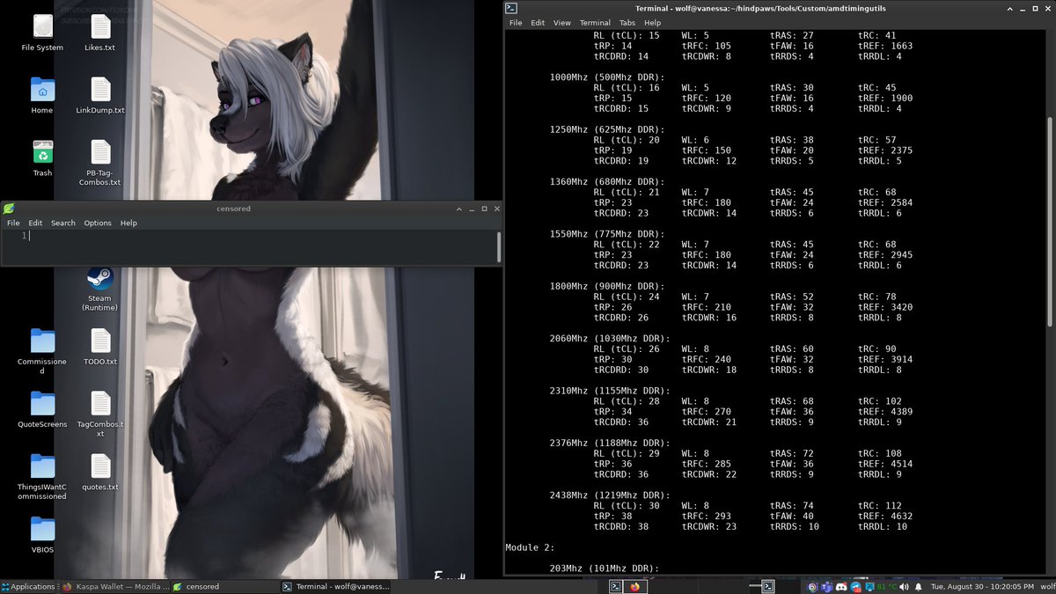The height and width of the screenshot is (594, 1056).
Task: Click the terminal launcher left of Firefox
Action: click(616, 586)
